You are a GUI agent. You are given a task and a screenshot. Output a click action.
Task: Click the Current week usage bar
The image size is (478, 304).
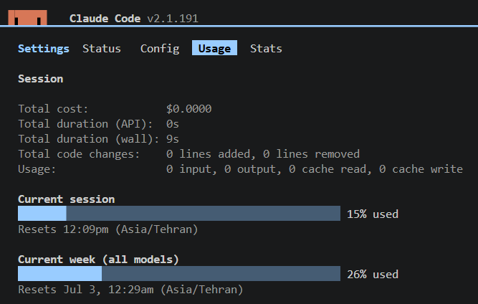coord(179,273)
